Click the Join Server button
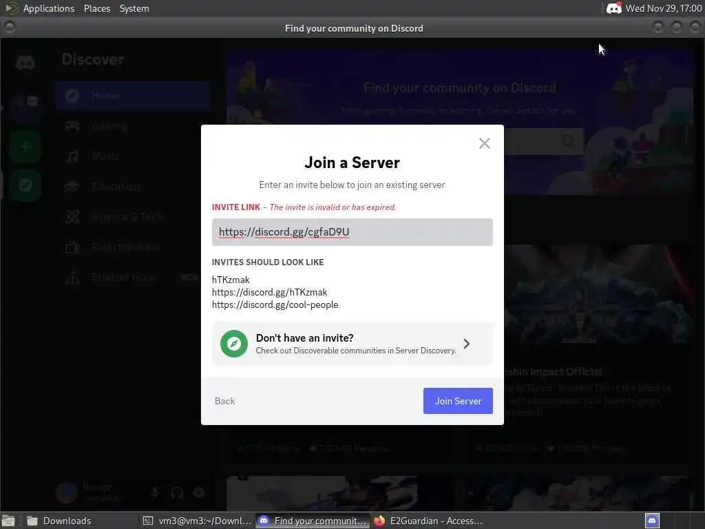Image resolution: width=705 pixels, height=529 pixels. pyautogui.click(x=458, y=401)
